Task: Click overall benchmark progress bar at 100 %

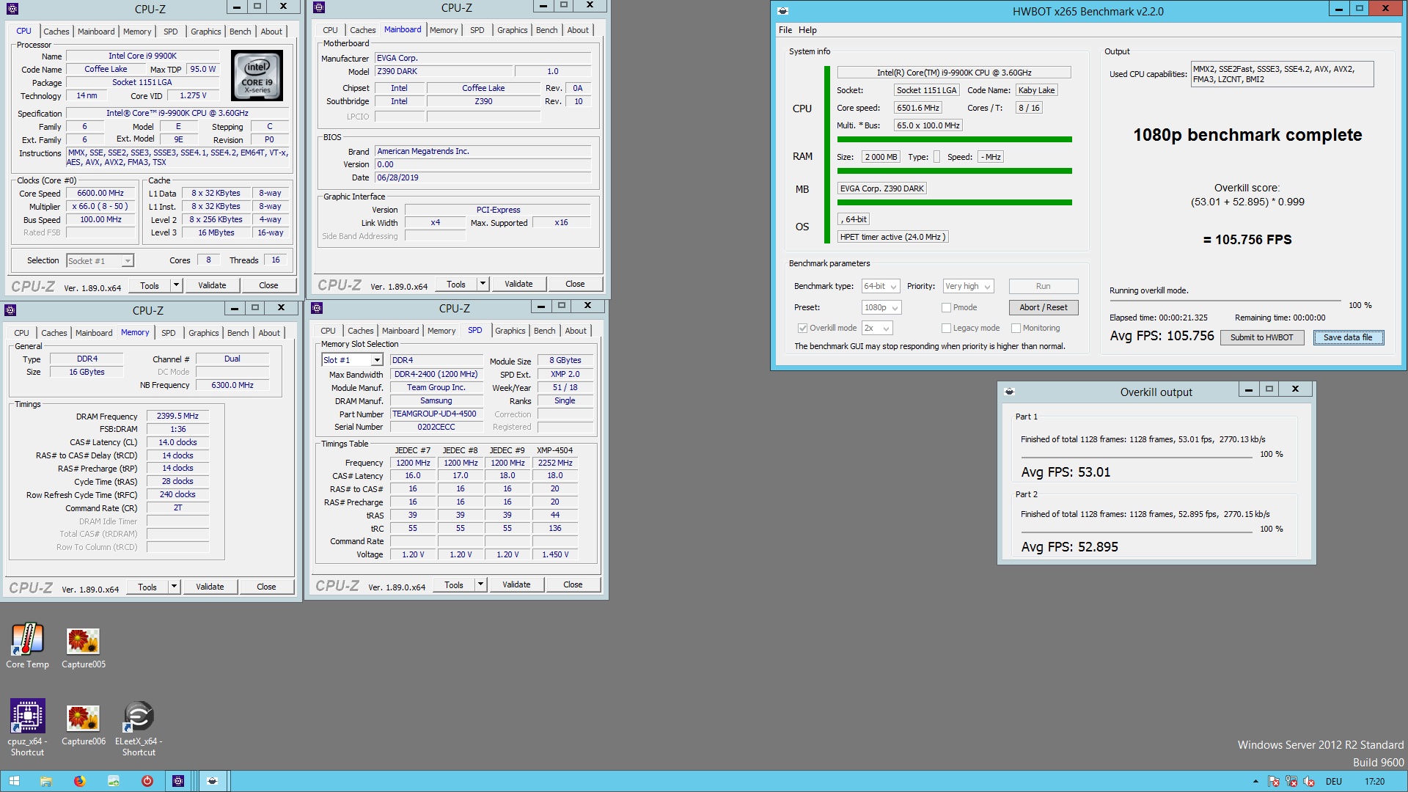Action: tap(1225, 301)
